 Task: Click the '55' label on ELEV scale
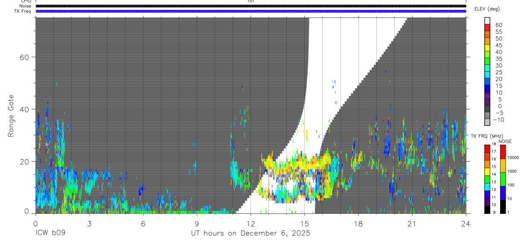498,32
